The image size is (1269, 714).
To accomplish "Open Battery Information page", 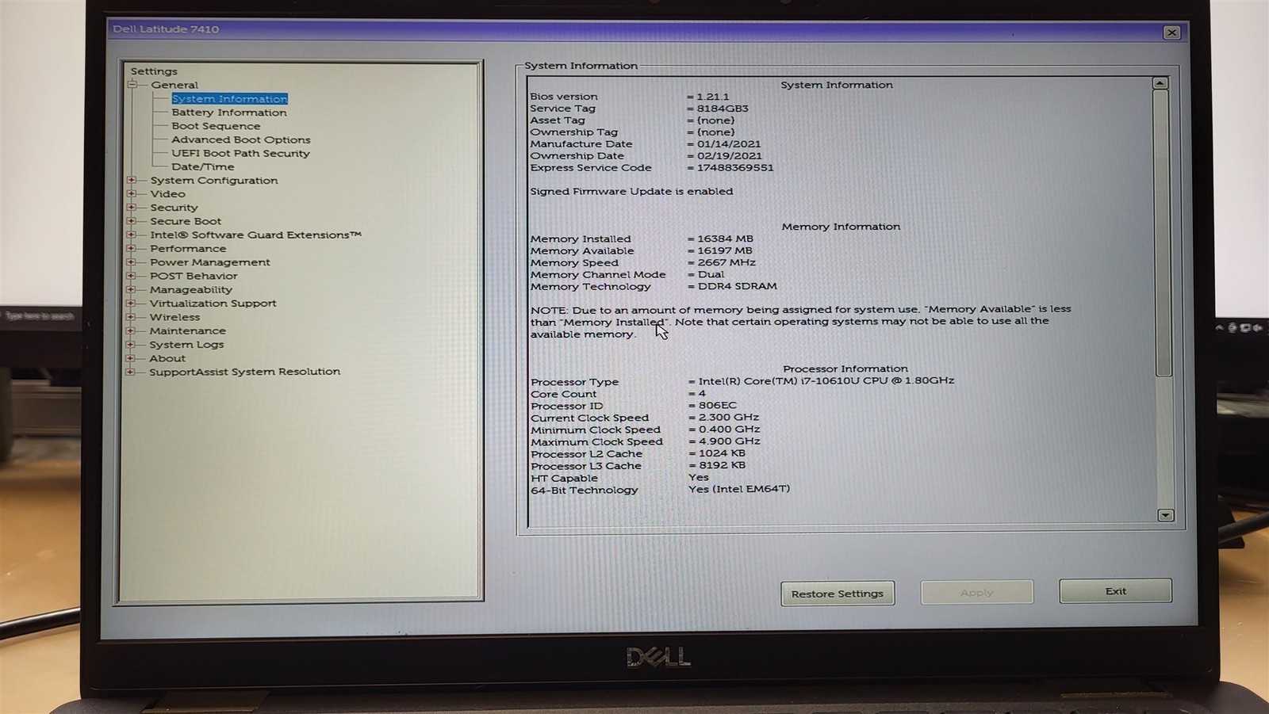I will (229, 113).
